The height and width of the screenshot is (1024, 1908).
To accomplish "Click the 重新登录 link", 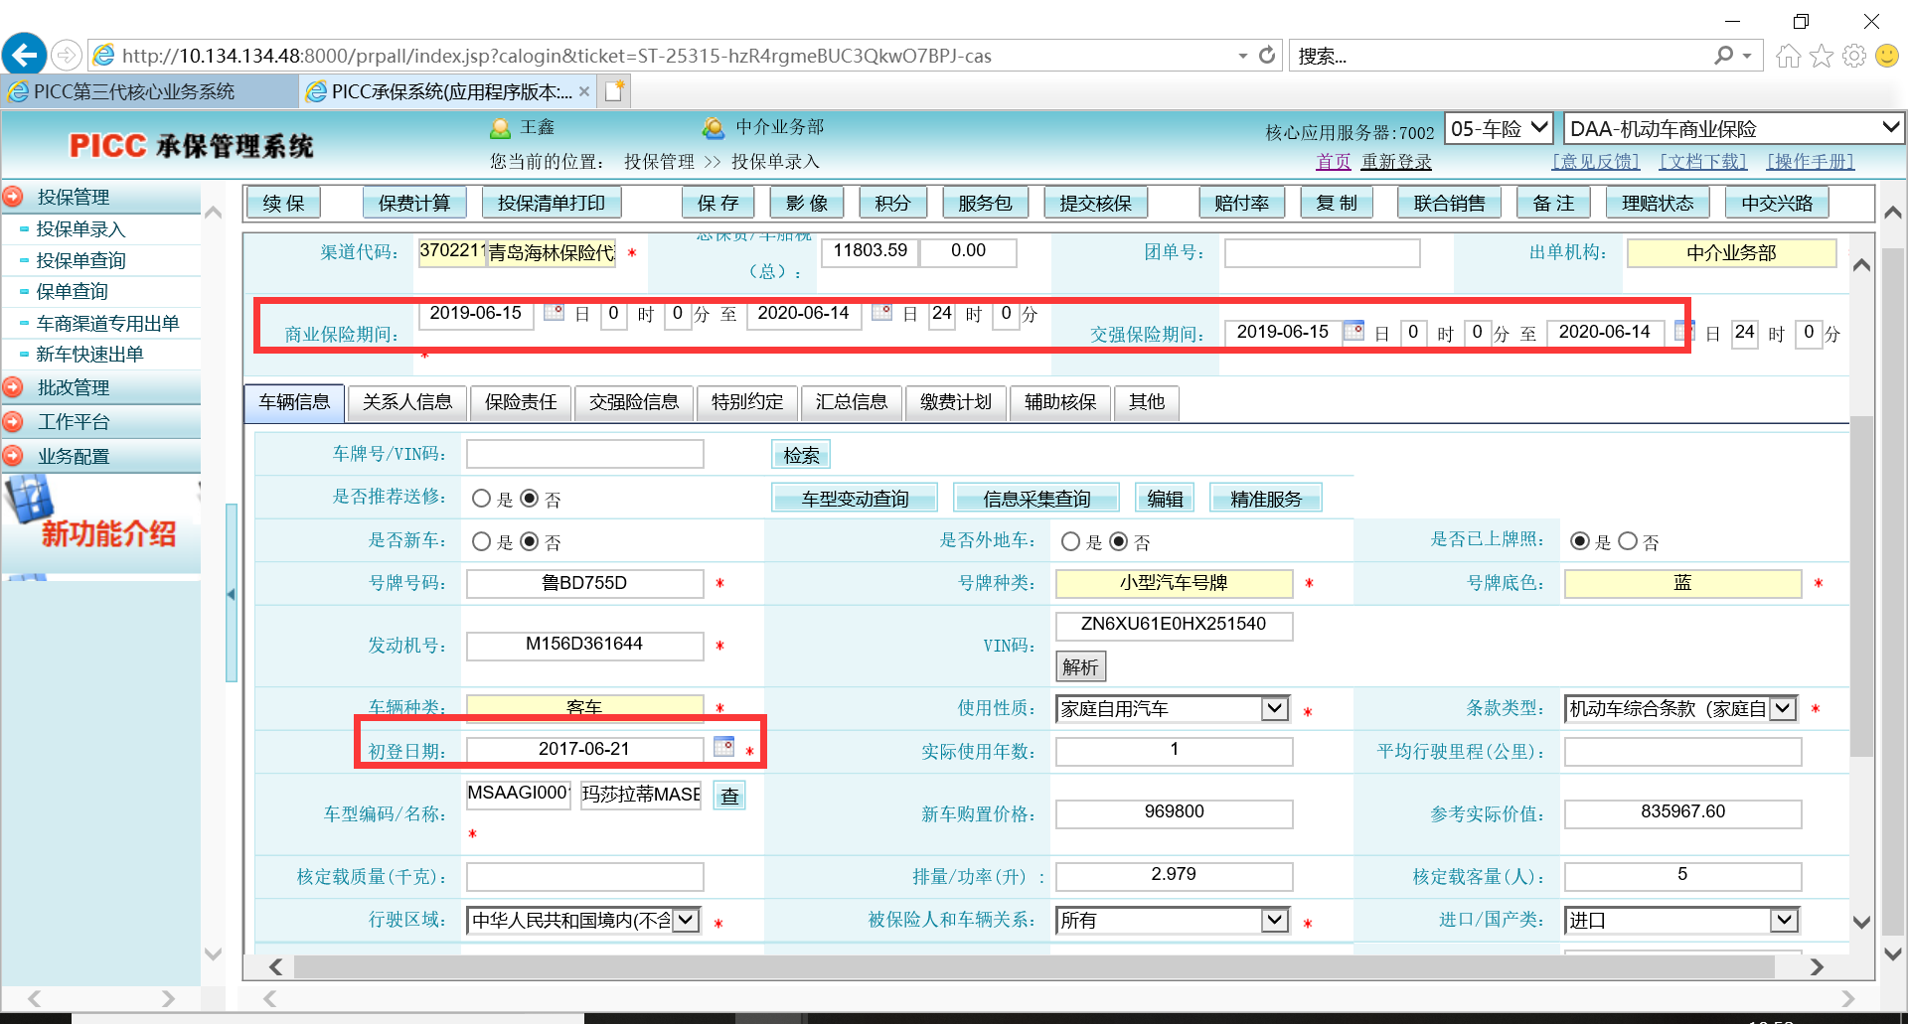I will [1396, 162].
